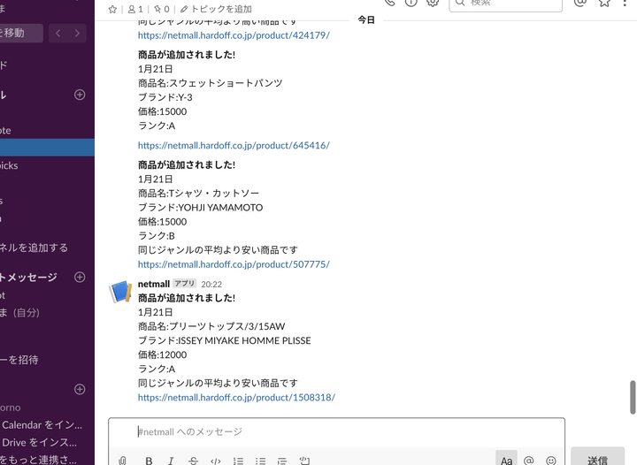
Task: Toggle inline code formatting
Action: pos(216,461)
